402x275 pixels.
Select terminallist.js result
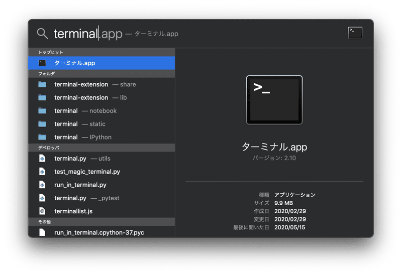click(102, 211)
